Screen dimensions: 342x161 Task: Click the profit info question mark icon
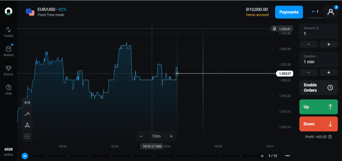pos(330,137)
